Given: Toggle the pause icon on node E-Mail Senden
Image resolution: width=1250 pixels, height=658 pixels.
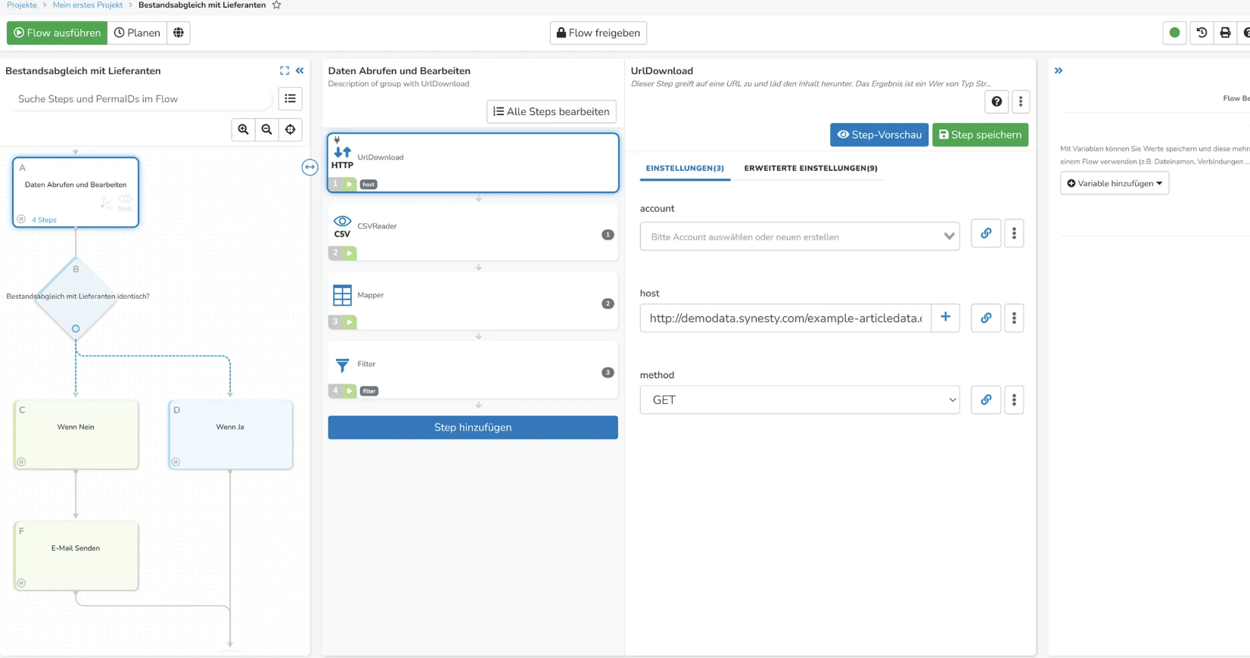Looking at the screenshot, I should point(21,582).
